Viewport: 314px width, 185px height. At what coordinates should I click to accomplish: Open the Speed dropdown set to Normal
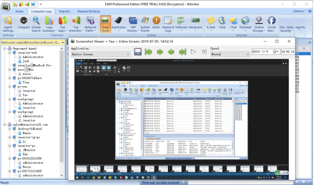[230, 54]
